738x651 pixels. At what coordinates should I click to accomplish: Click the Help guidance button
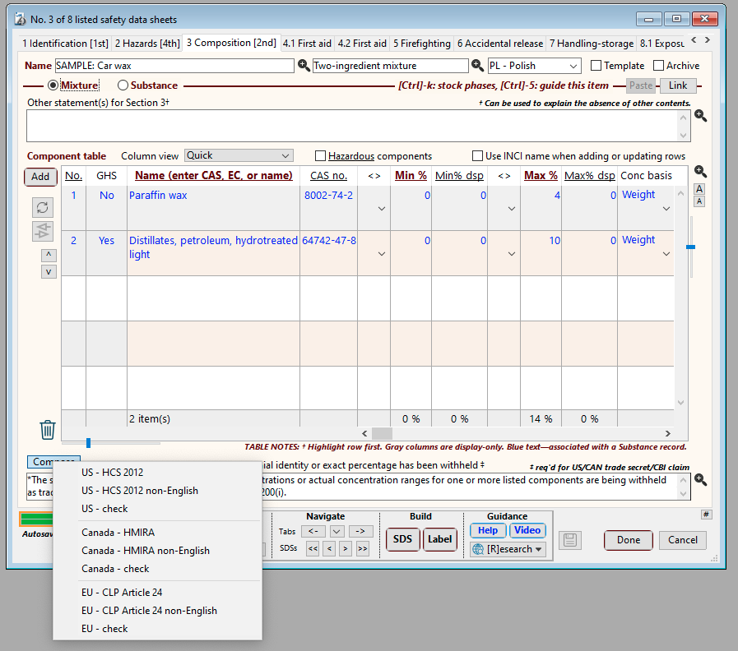pyautogui.click(x=488, y=530)
